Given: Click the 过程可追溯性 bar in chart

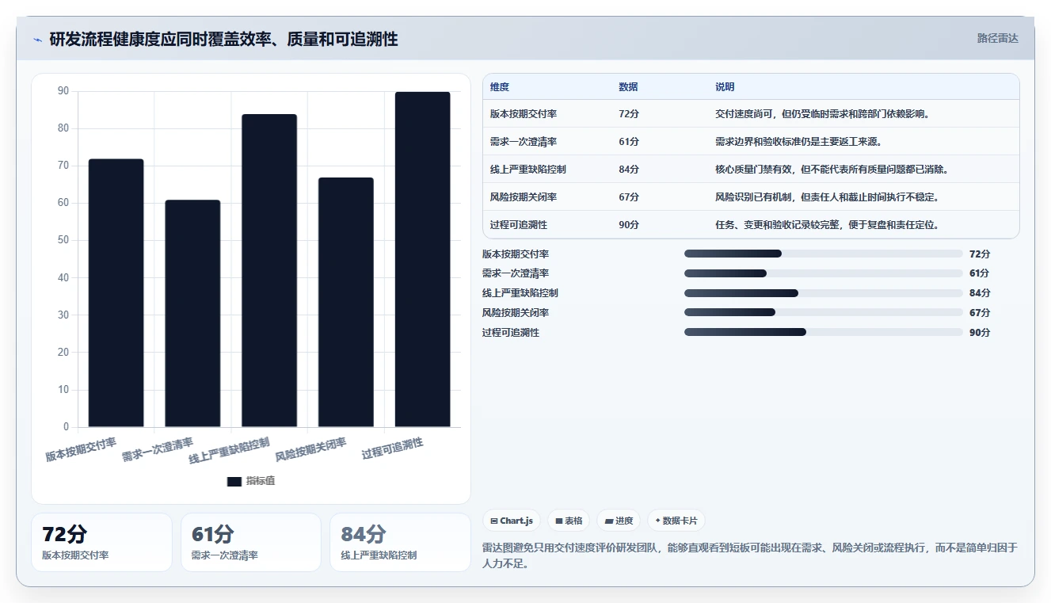Looking at the screenshot, I should click(x=423, y=260).
